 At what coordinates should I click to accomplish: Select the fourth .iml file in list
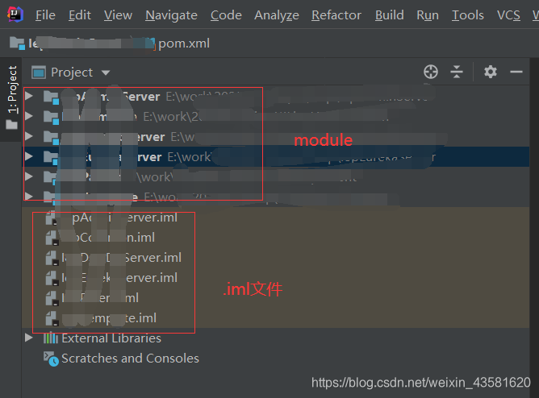click(x=119, y=278)
